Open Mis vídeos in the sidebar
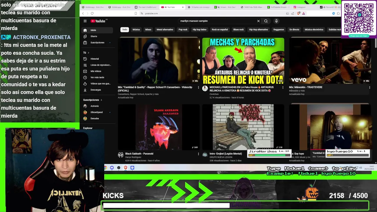This screenshot has width=377, height=212. (x=97, y=71)
